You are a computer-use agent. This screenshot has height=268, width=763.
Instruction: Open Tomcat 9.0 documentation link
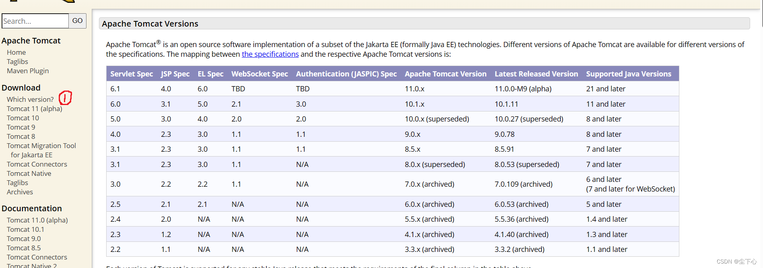(x=24, y=239)
